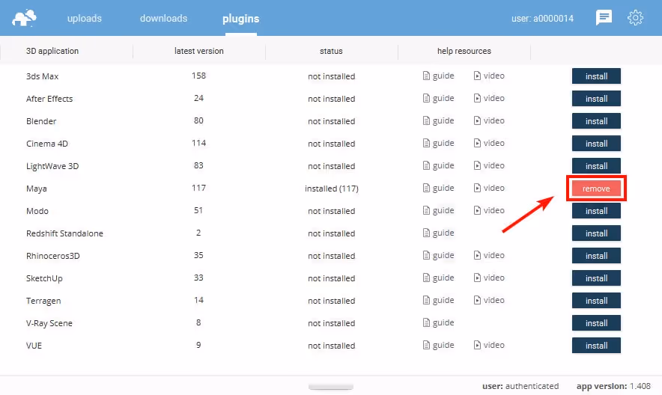The width and height of the screenshot is (662, 395).
Task: Click the Cinema 4D application name
Action: click(47, 144)
